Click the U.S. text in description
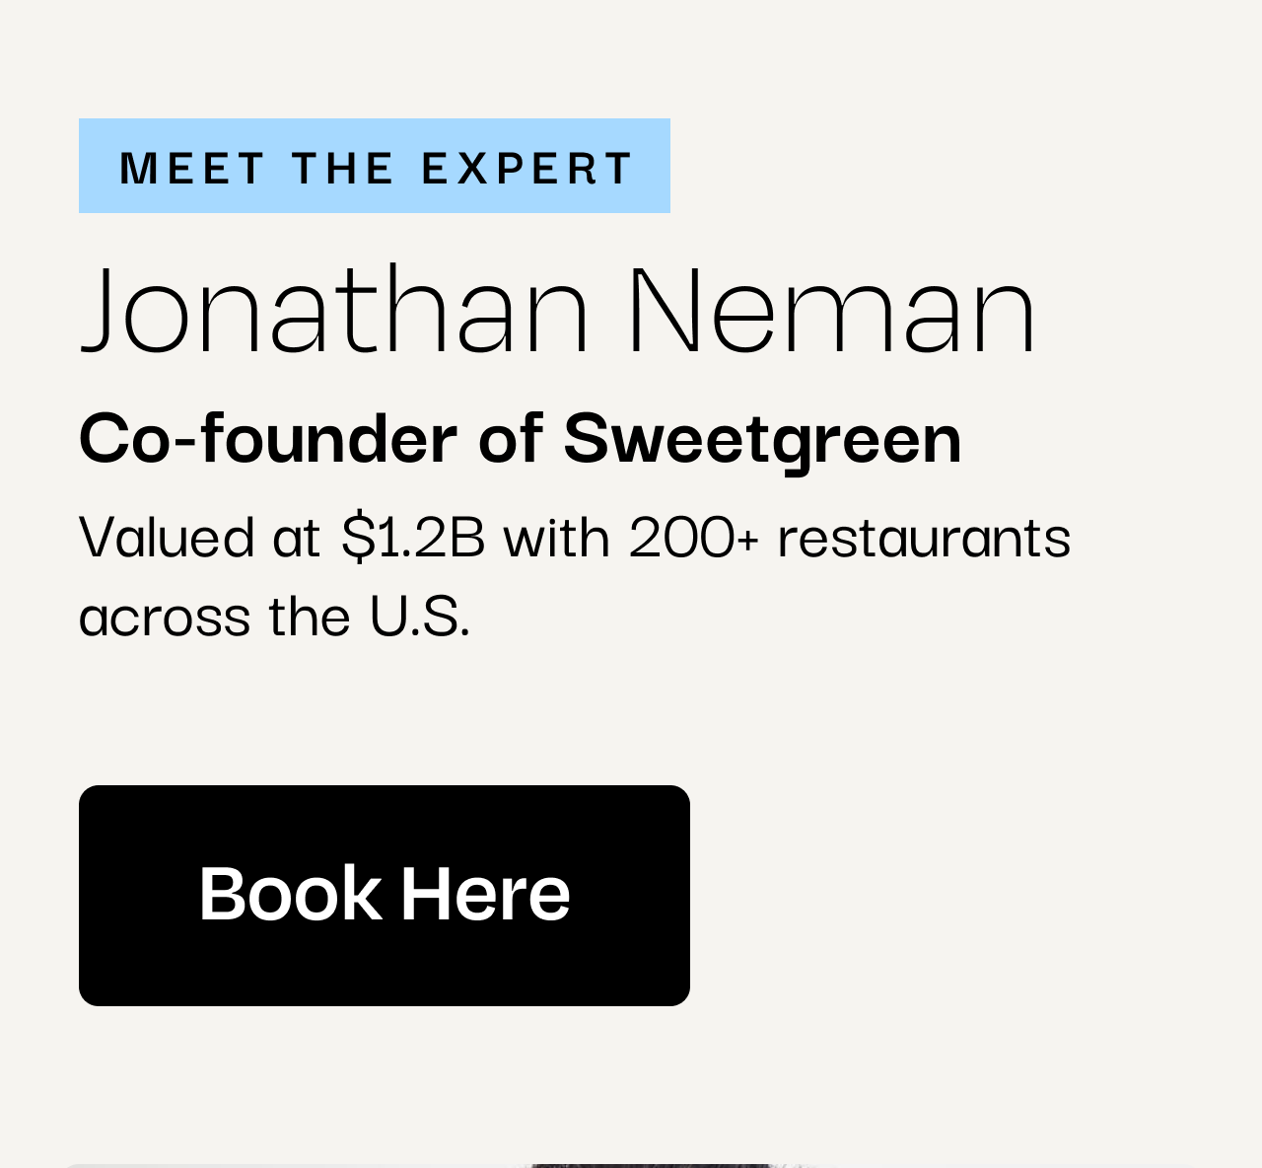 tap(419, 617)
